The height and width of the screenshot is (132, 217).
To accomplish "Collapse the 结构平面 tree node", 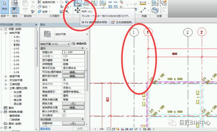I will pos(6,33).
